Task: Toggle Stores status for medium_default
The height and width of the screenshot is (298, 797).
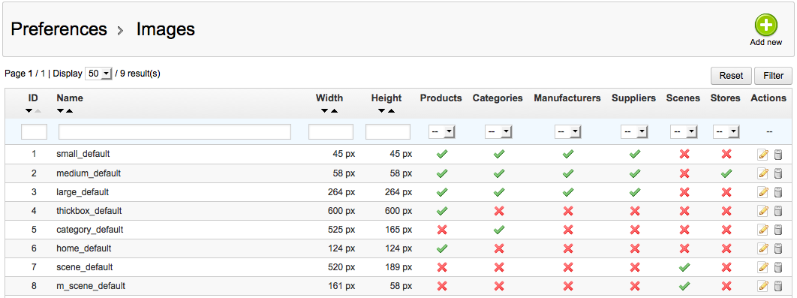Action: (726, 173)
